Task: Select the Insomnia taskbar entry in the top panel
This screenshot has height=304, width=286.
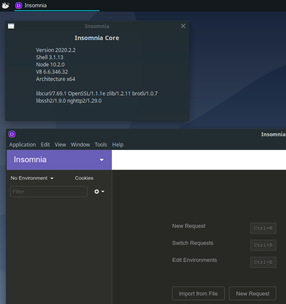Action: coord(57,6)
